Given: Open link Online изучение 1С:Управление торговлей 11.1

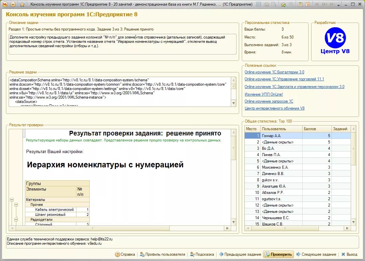Looking at the screenshot, I should 284,79.
